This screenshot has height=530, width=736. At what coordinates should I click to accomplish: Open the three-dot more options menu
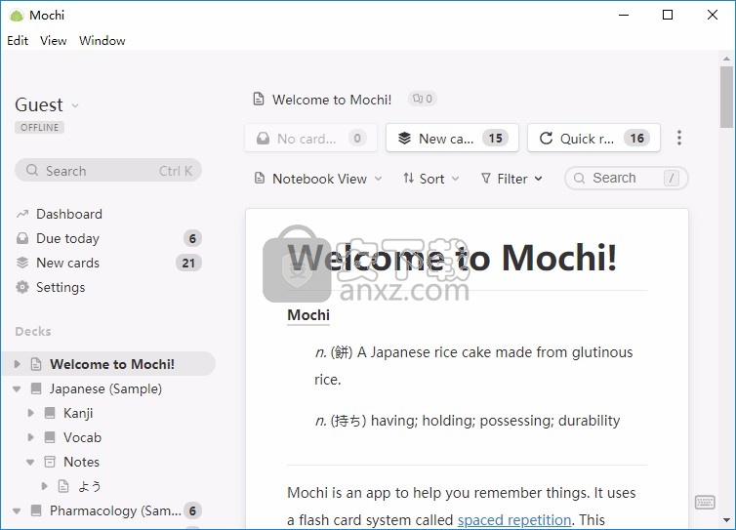coord(679,138)
